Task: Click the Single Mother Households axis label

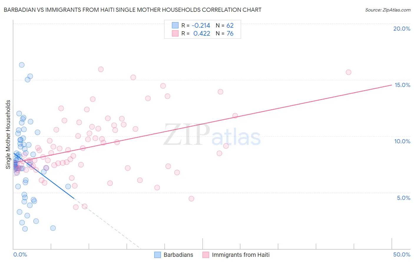Action: [8, 134]
